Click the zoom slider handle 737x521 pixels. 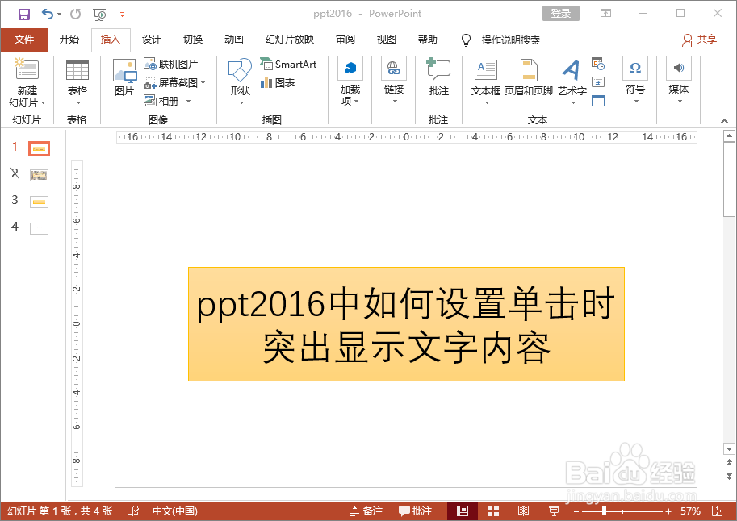pos(604,511)
